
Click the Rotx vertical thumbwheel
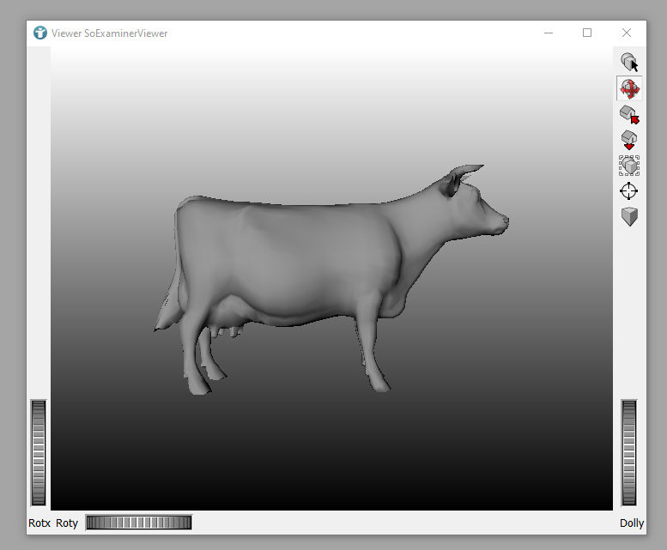pyautogui.click(x=39, y=452)
